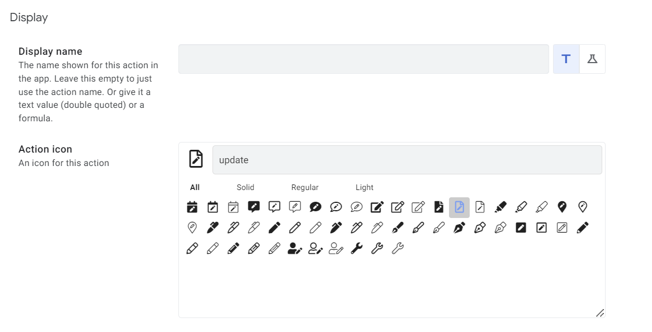Select the solid filled pen-square icon
The width and height of the screenshot is (652, 332).
(x=521, y=228)
